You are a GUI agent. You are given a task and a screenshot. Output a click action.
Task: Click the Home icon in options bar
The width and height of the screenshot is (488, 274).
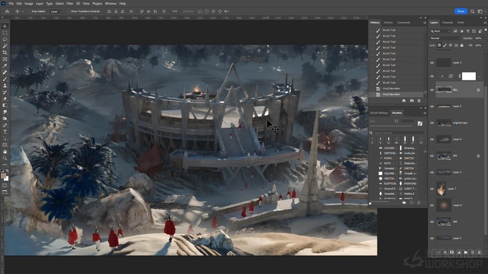(7, 11)
